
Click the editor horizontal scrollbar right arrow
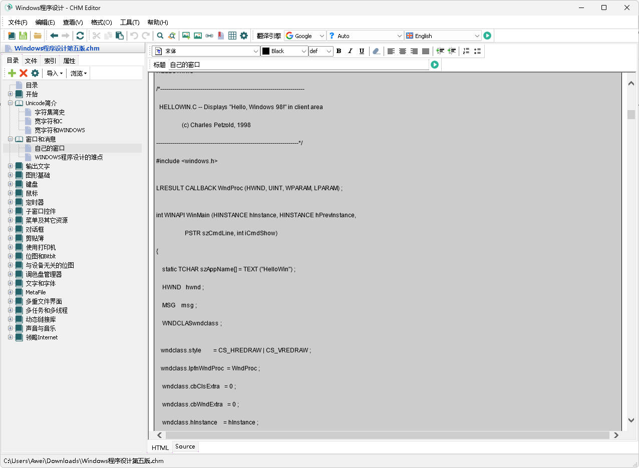pyautogui.click(x=616, y=435)
